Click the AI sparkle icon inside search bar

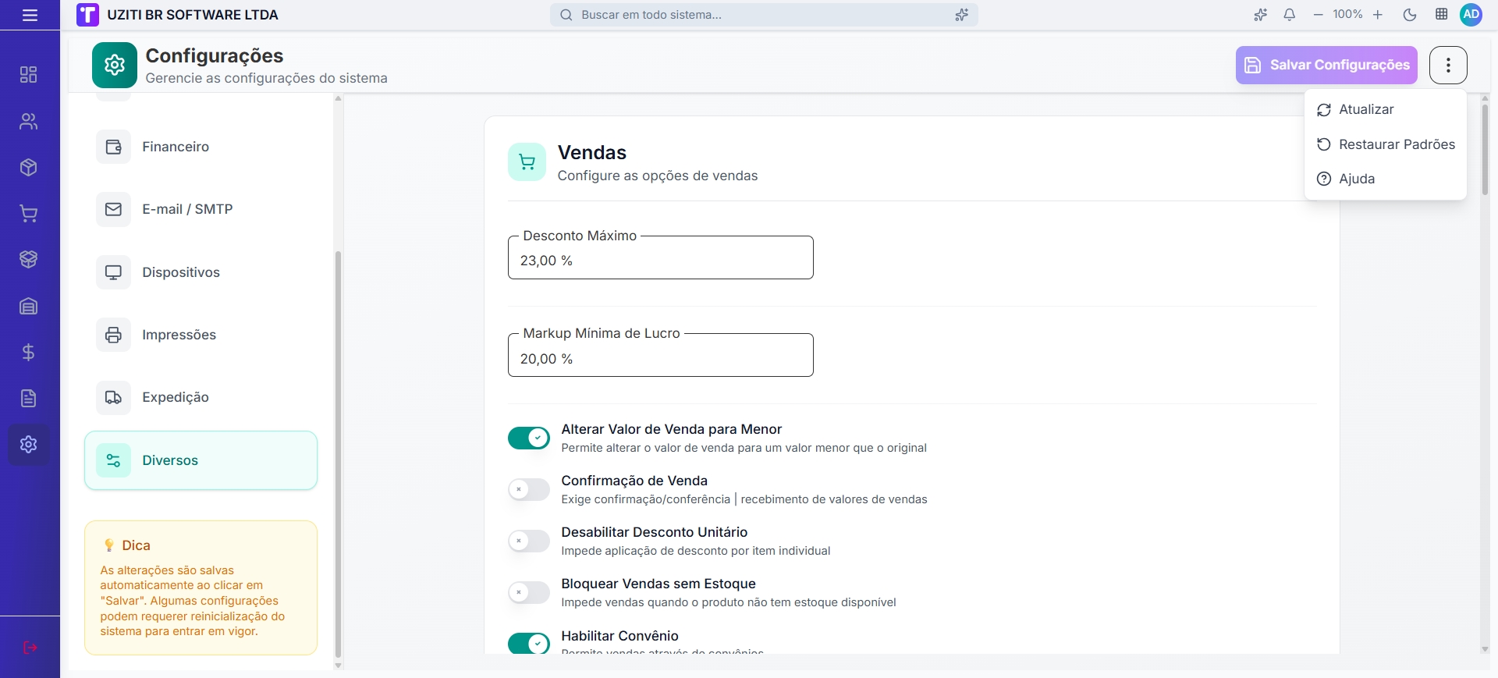962,15
